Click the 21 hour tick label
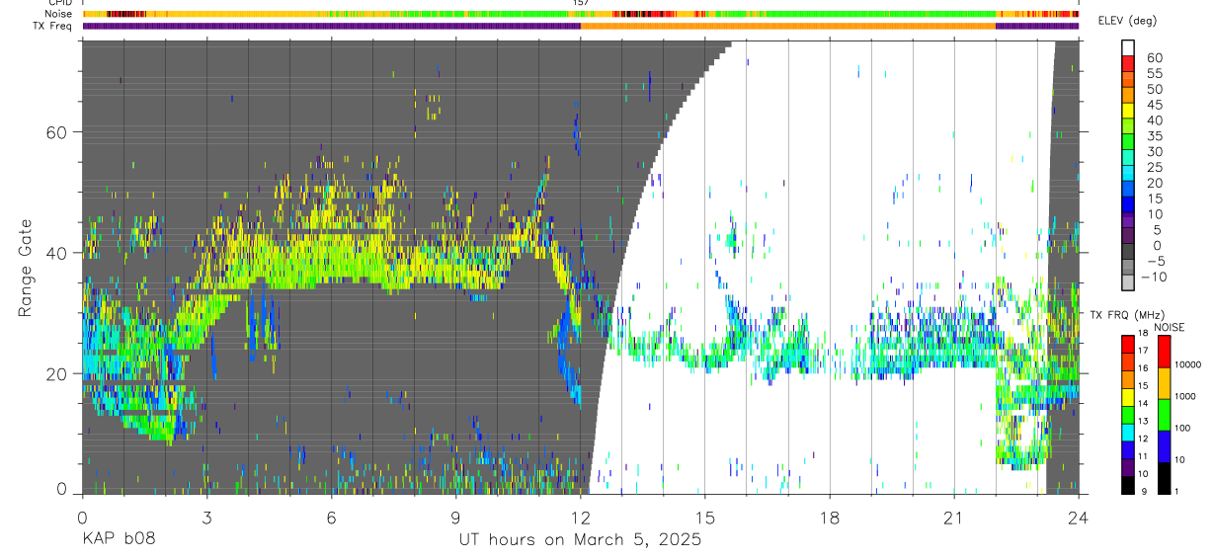 tap(954, 519)
